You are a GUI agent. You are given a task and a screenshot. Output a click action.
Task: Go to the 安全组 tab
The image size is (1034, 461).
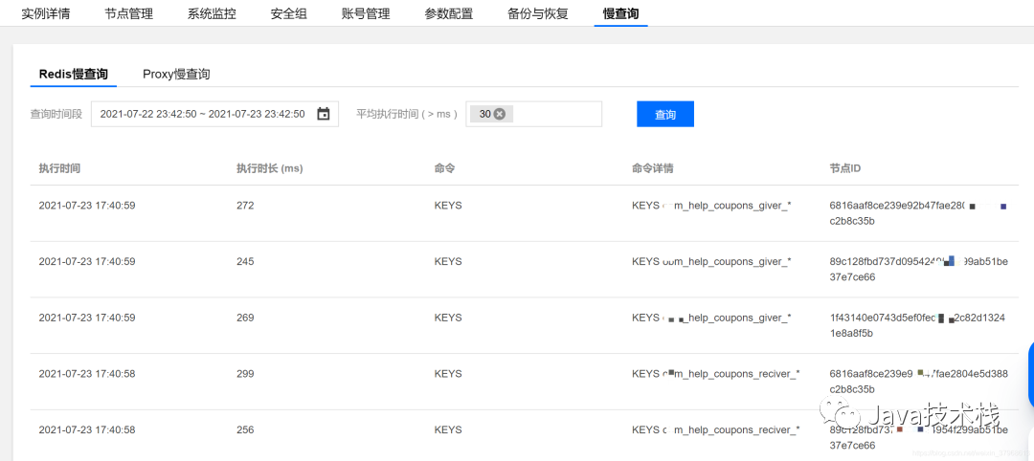click(x=289, y=13)
